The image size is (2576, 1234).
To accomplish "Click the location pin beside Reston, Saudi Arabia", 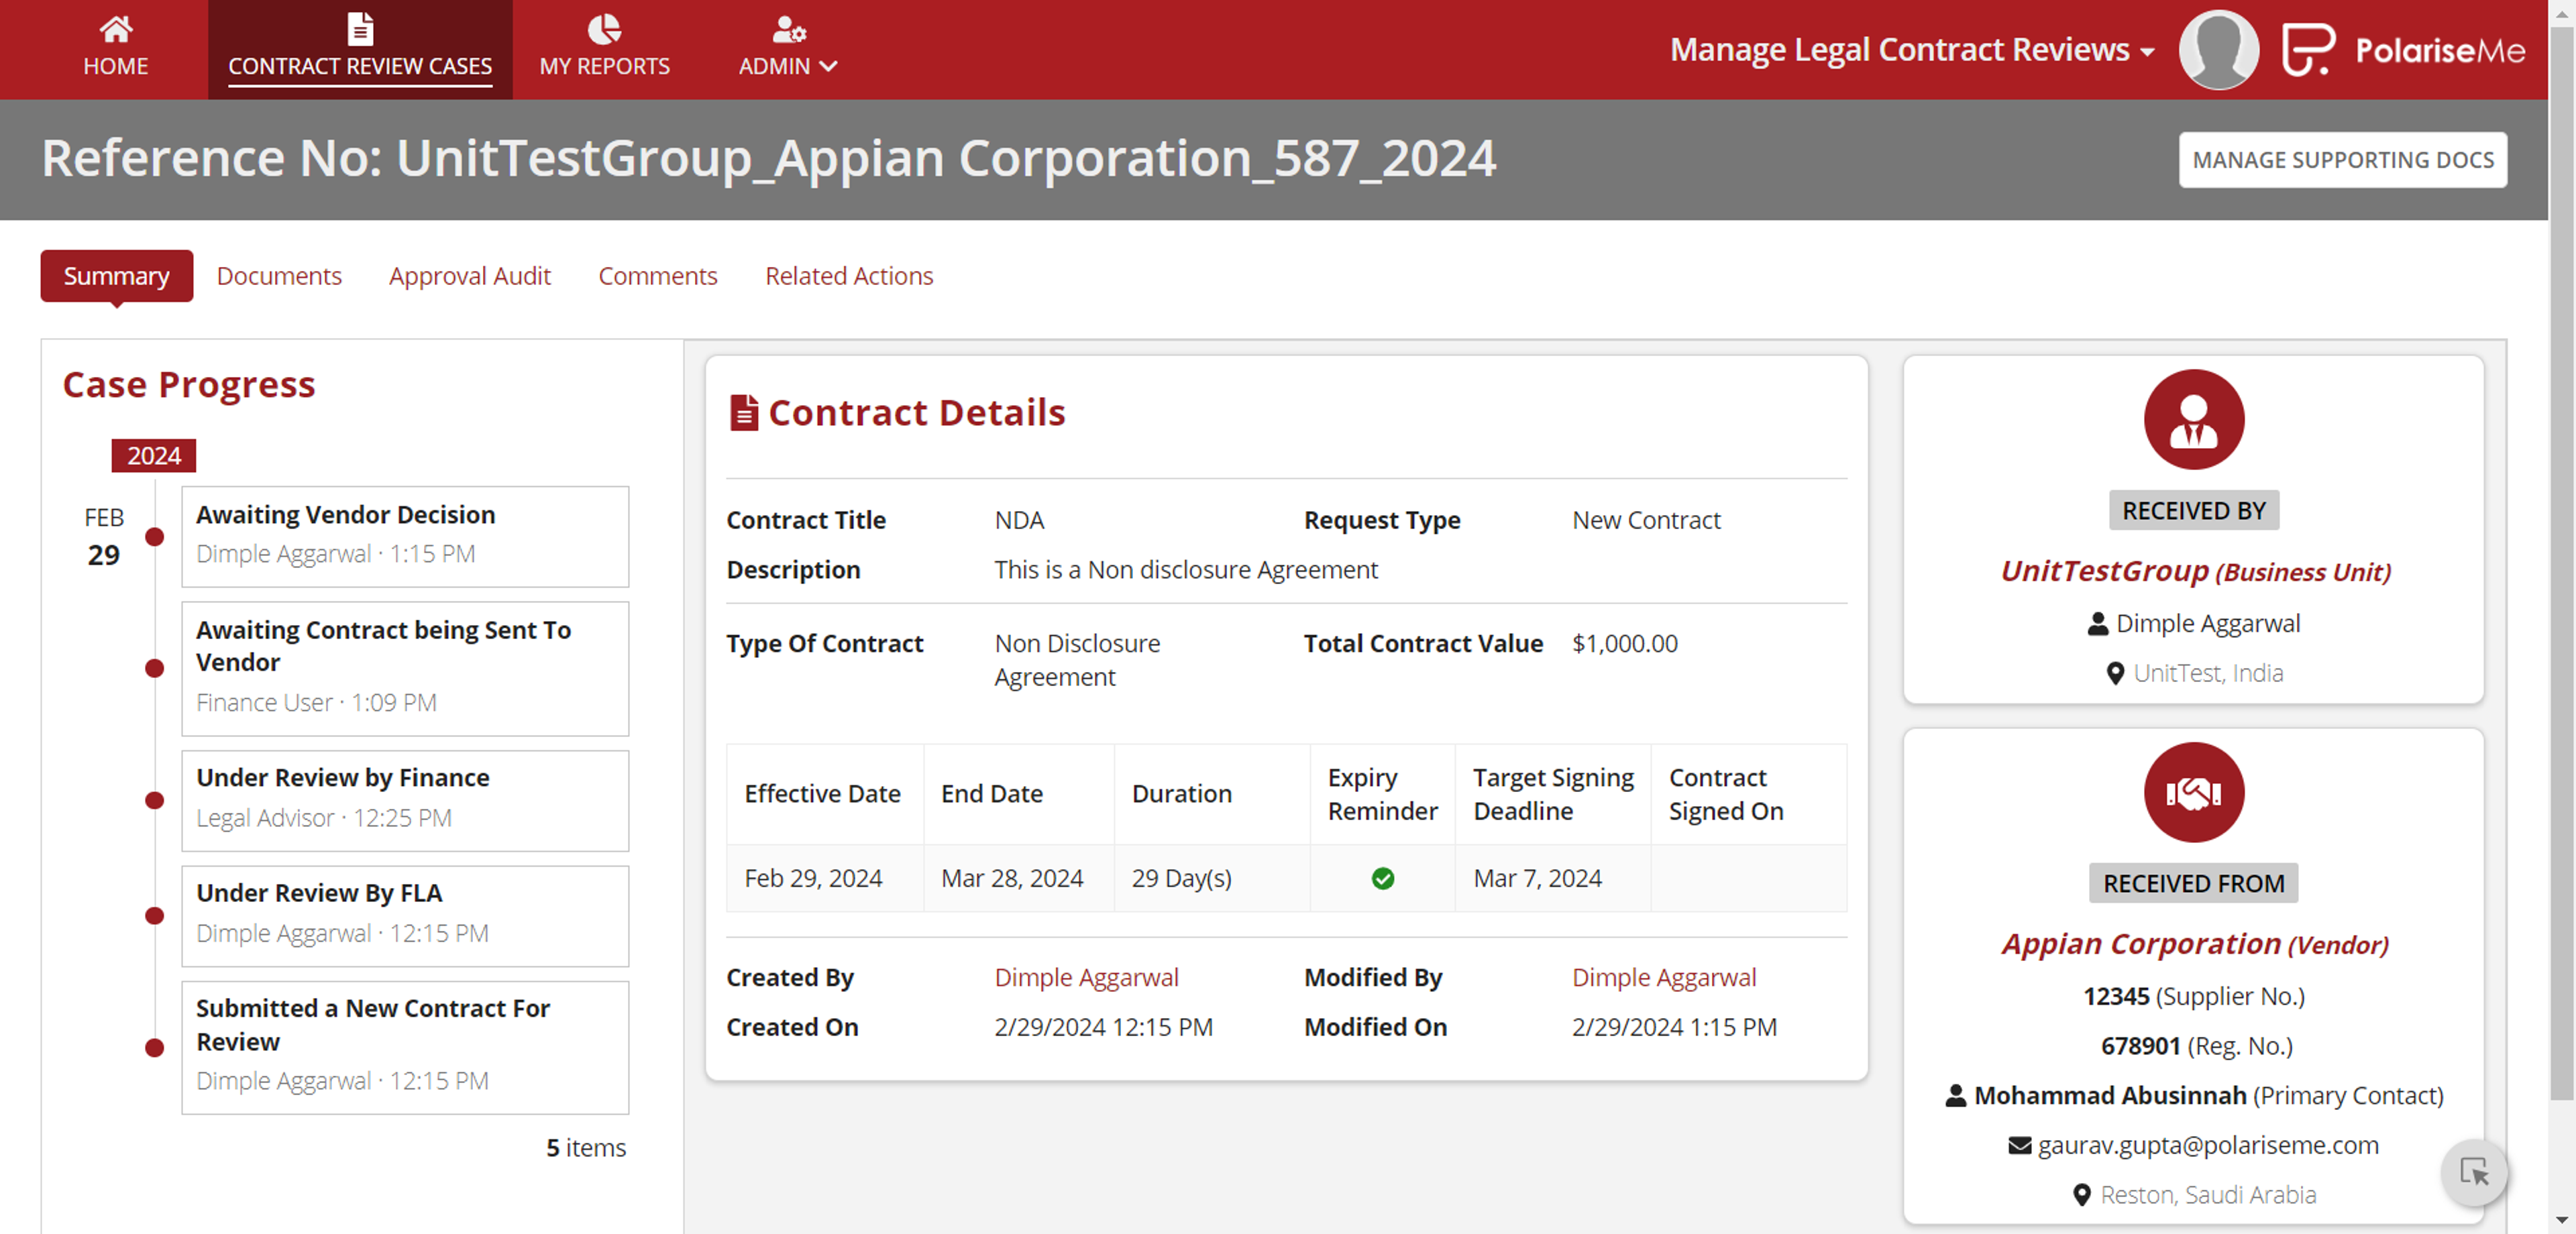I will (x=2081, y=1194).
